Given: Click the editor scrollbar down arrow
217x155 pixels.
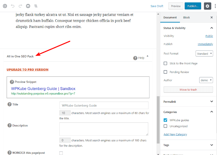Looking at the screenshot, I should click(158, 154).
